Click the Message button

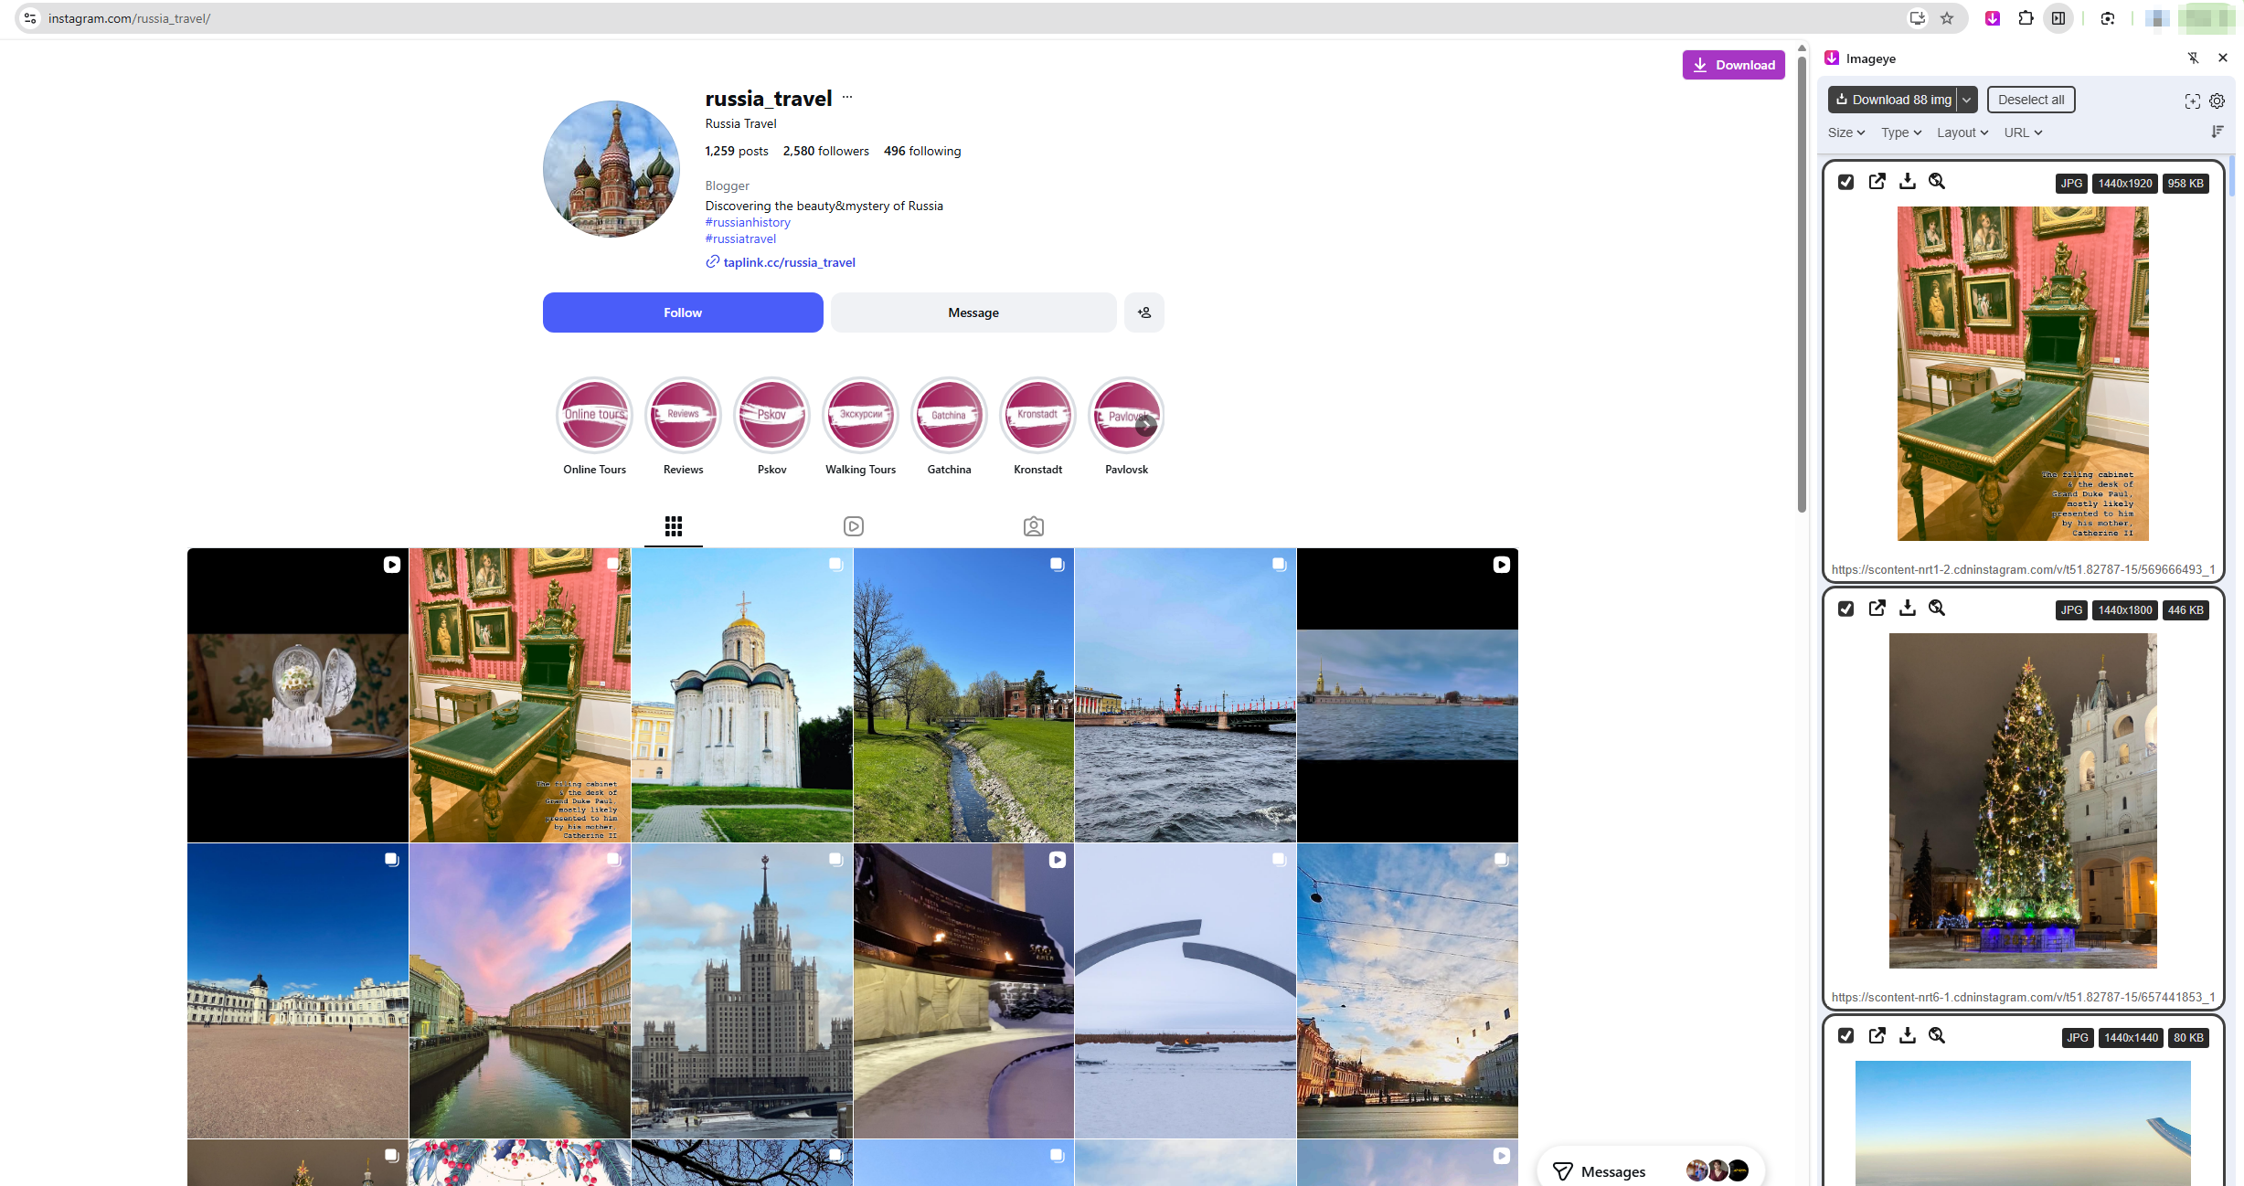click(x=973, y=312)
